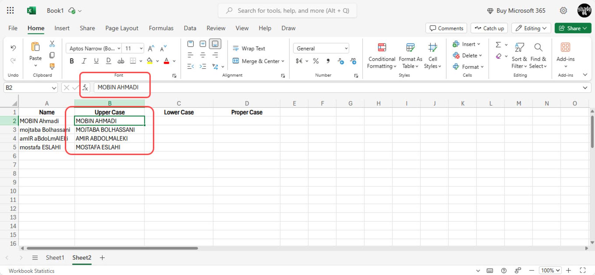
Task: Click the Comments button
Action: click(446, 28)
